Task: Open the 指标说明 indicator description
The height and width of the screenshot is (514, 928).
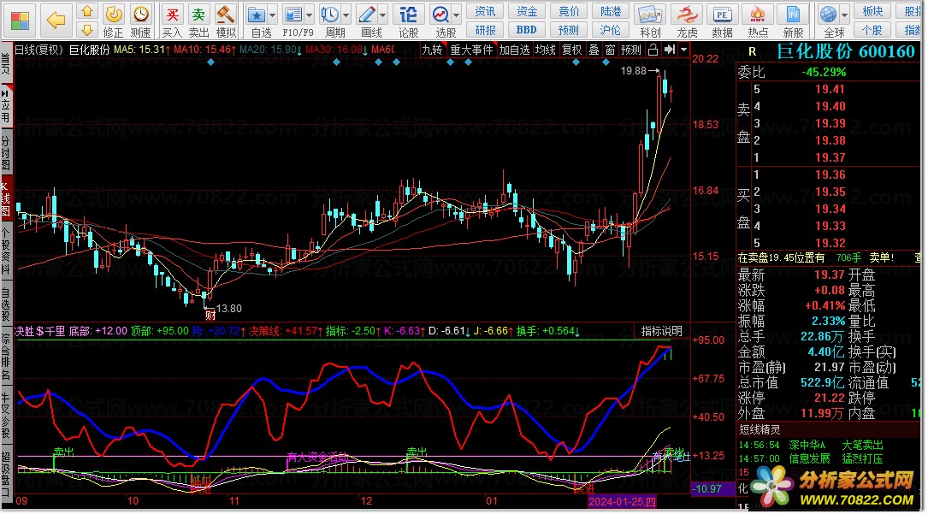Action: (662, 331)
